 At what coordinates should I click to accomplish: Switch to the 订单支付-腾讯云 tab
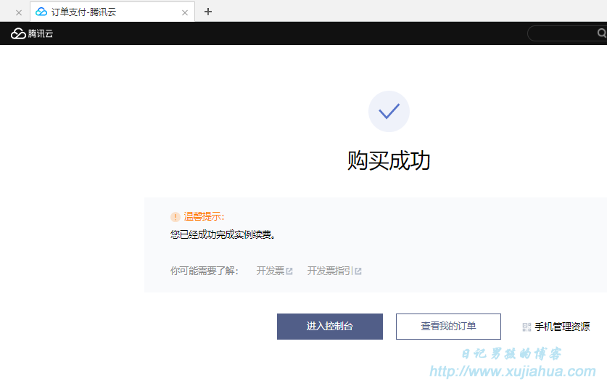point(112,12)
